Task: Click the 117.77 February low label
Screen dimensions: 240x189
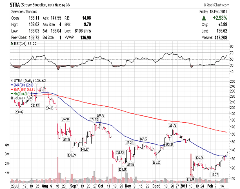Action: [214, 175]
